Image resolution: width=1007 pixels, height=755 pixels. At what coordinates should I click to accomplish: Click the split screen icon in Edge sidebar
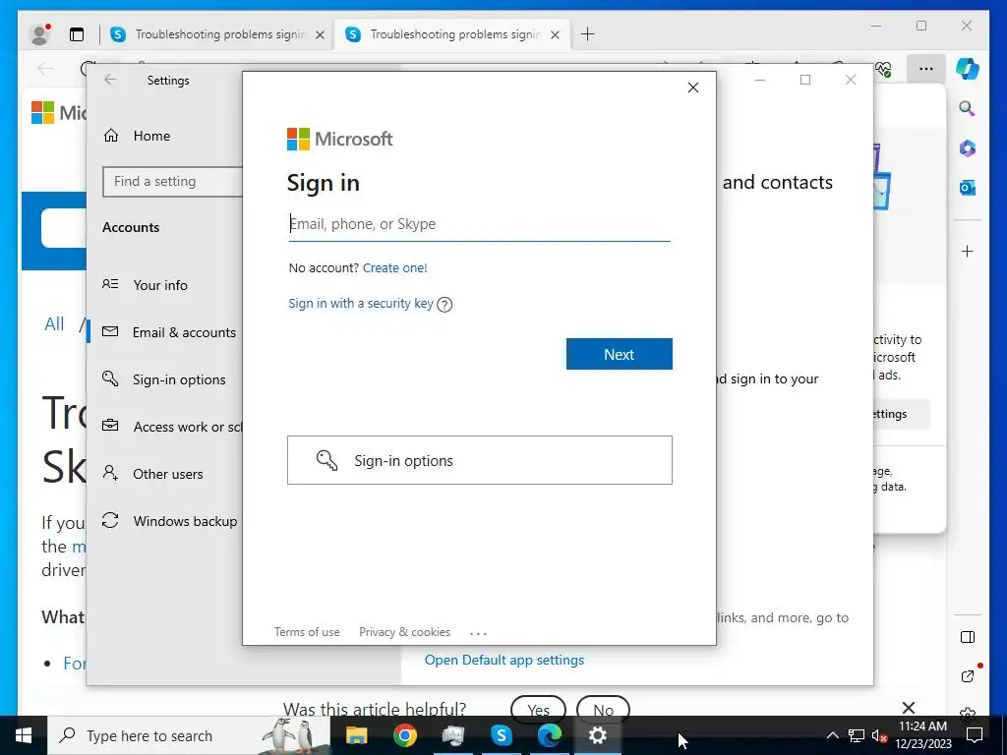pyautogui.click(x=968, y=637)
